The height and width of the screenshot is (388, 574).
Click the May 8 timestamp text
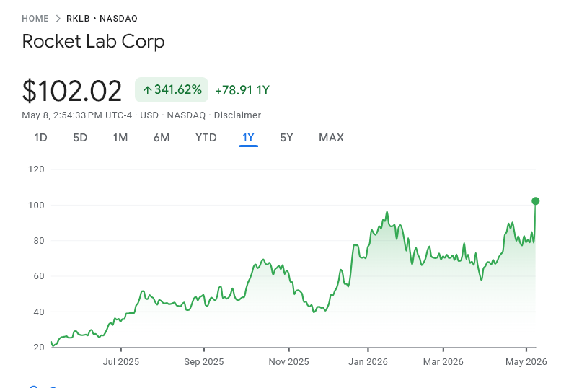77,115
